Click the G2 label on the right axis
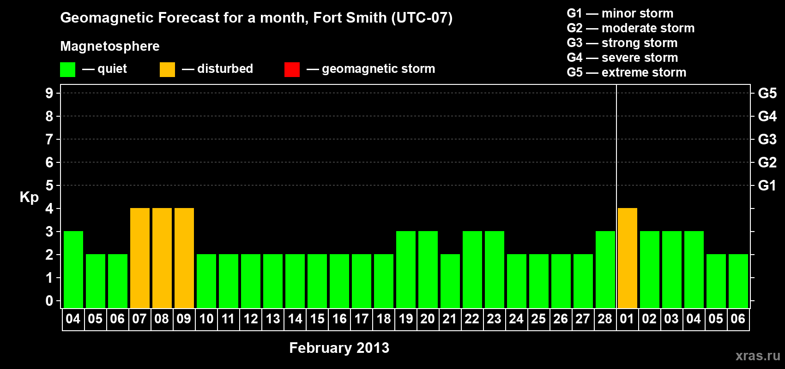 pos(767,162)
